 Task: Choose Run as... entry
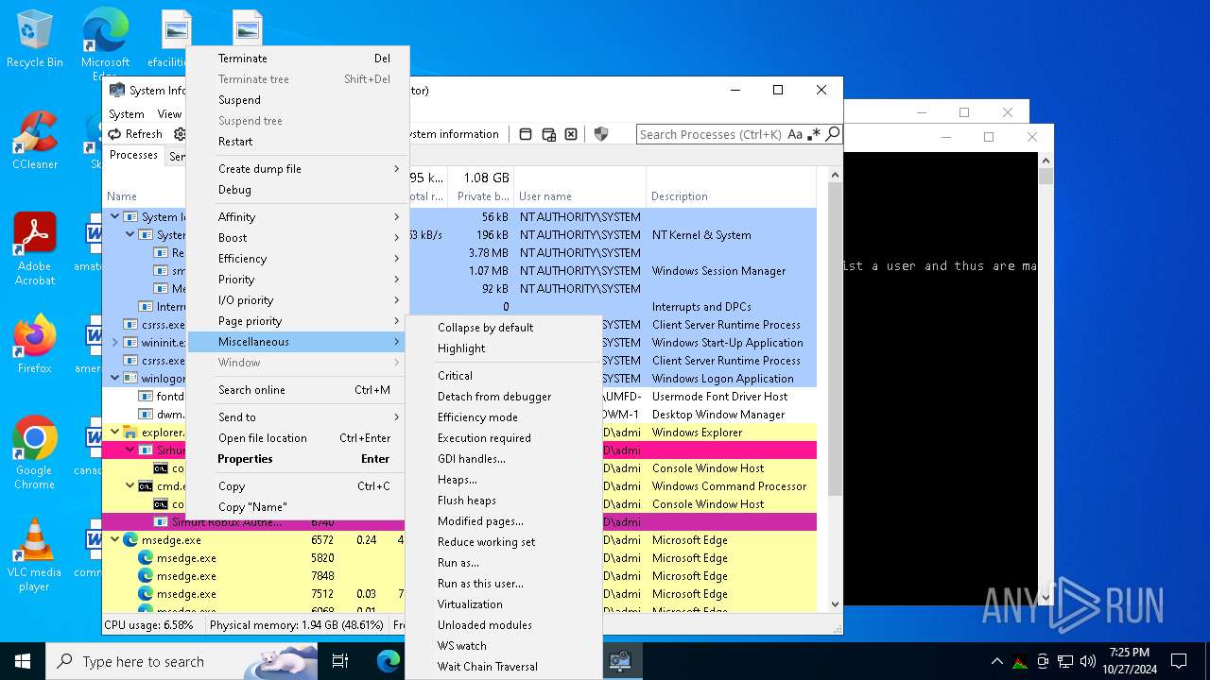click(504, 563)
